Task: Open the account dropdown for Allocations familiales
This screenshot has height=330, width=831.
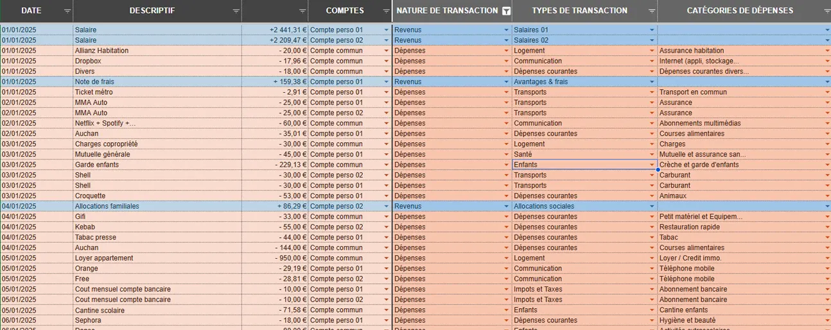Action: (386, 206)
